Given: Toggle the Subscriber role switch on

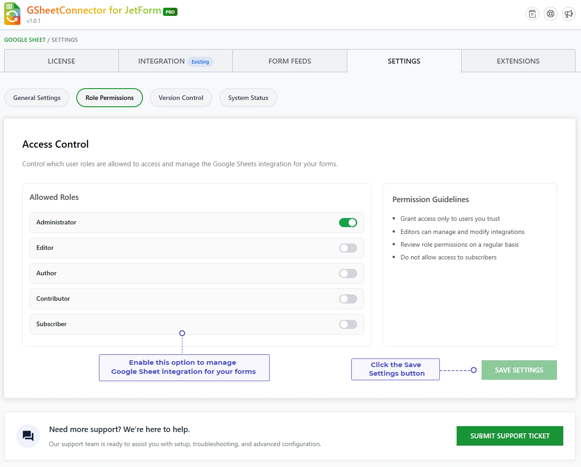Looking at the screenshot, I should [x=348, y=324].
